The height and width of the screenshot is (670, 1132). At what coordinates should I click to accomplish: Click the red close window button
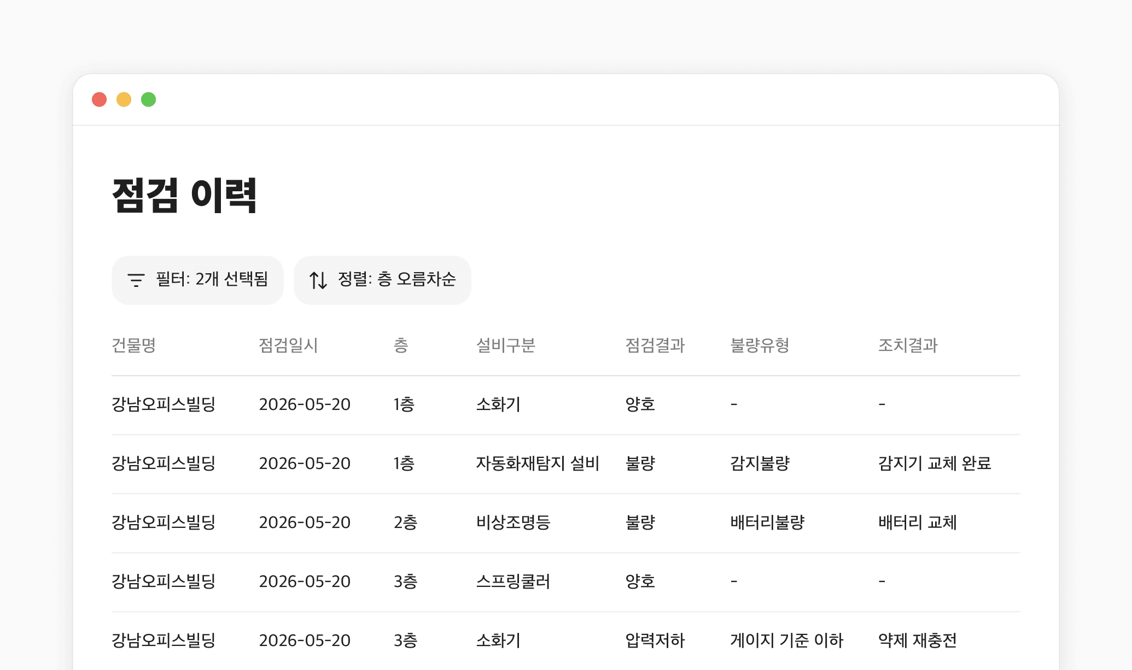[x=99, y=99]
